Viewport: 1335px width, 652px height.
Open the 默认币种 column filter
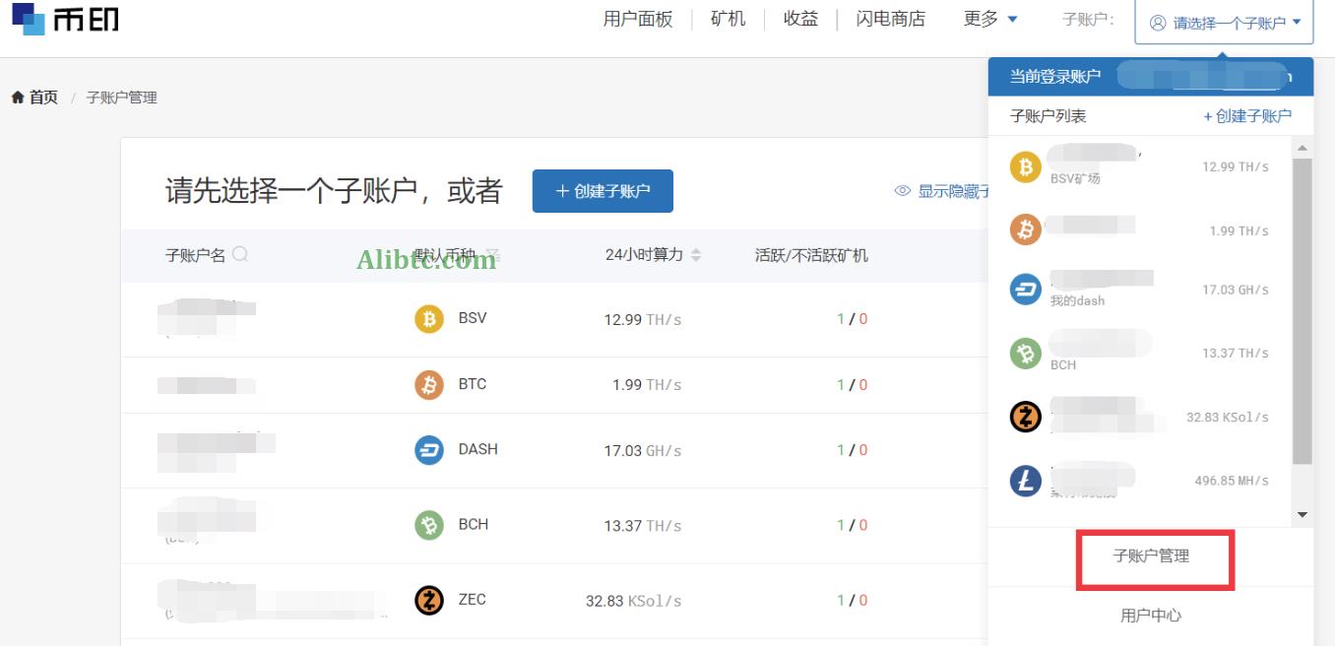coord(493,255)
